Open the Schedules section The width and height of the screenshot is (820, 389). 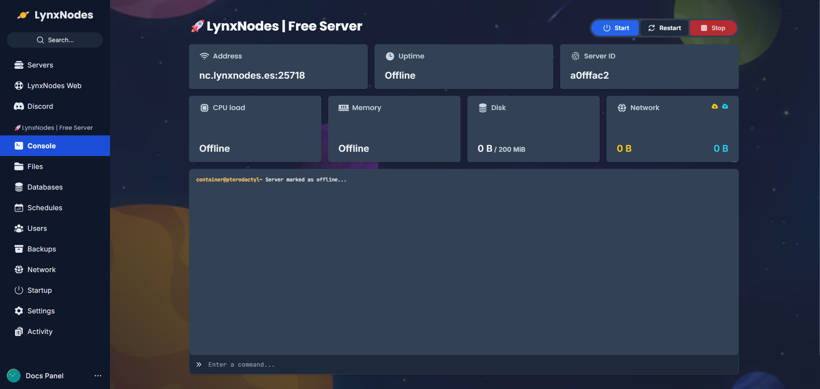coord(55,208)
